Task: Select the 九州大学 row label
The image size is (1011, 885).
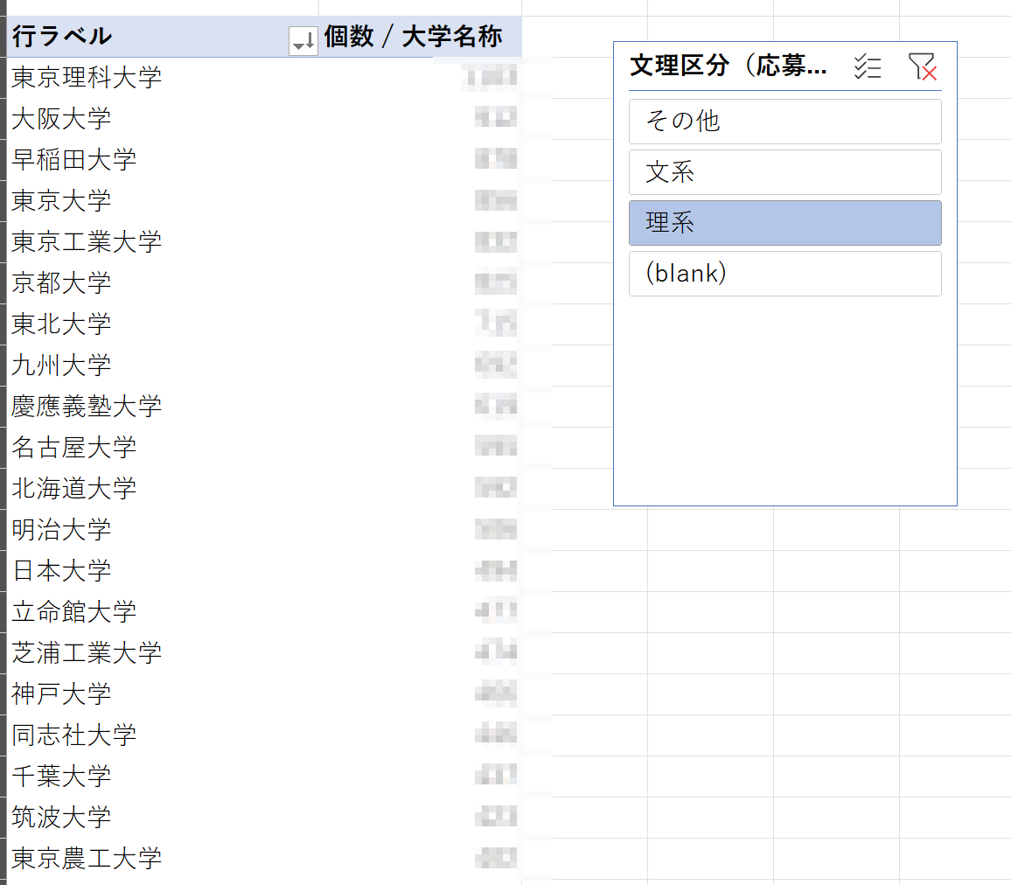Action: coord(61,366)
